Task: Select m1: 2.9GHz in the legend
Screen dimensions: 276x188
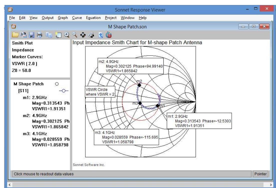Action: click(35, 98)
